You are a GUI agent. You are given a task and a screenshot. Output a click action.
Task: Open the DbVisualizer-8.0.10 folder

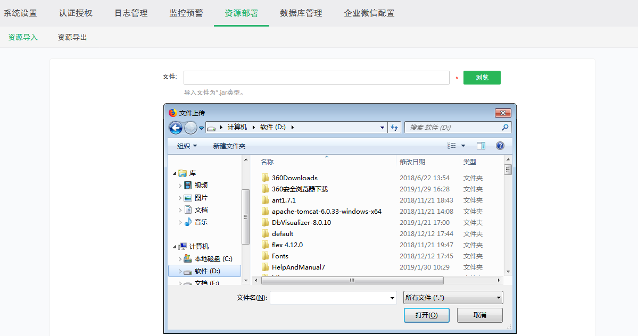tap(301, 223)
